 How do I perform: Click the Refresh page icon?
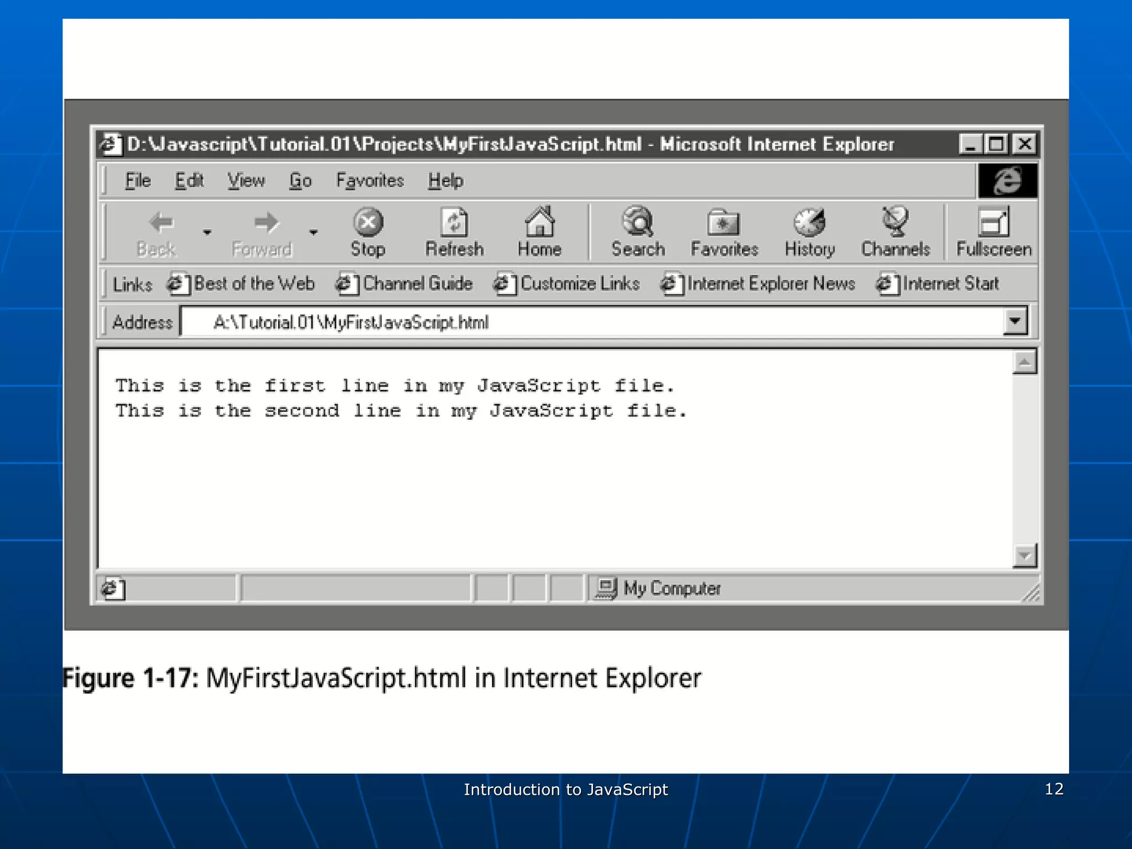(x=454, y=223)
